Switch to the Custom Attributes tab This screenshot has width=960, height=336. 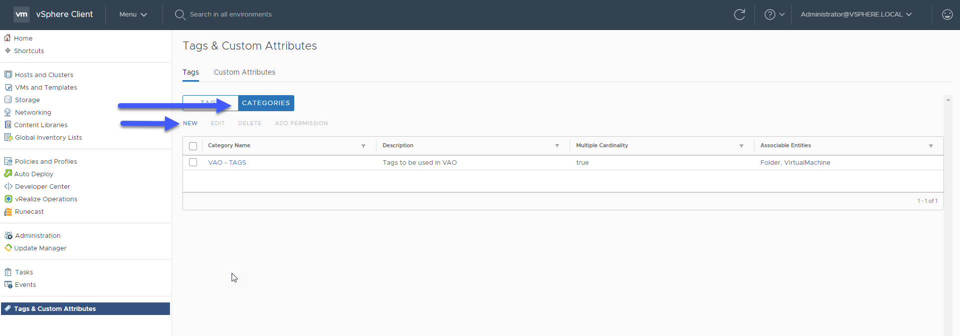pos(245,72)
